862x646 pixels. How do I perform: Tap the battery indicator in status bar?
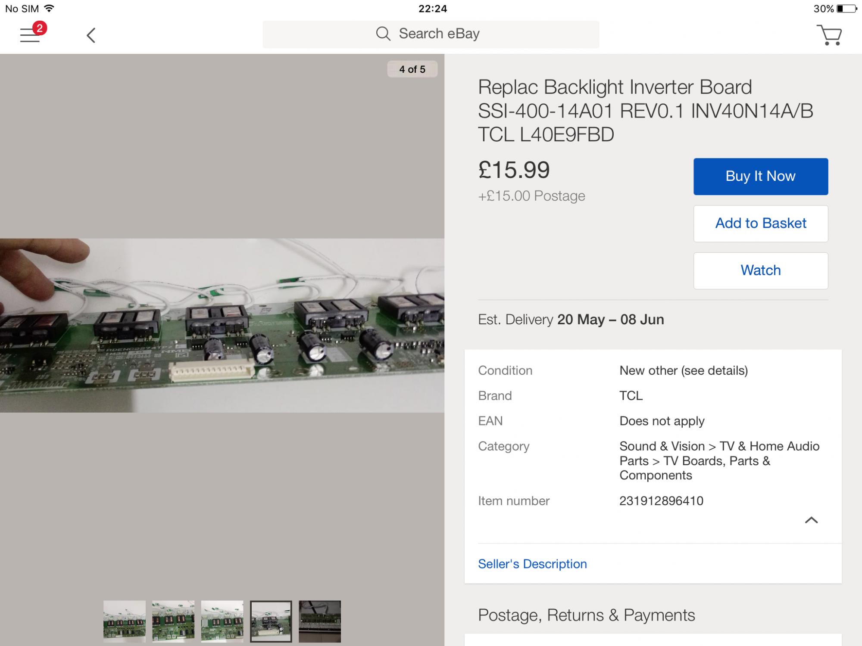coord(846,9)
